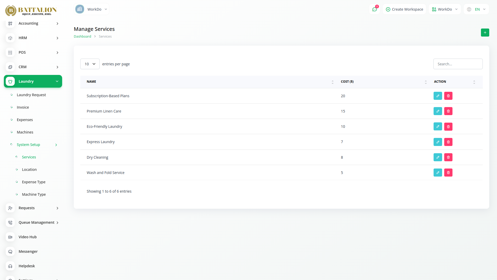
Task: Click edit pencil for Dry Cleaning
Action: [438, 157]
